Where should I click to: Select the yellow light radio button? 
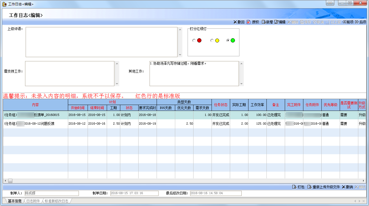[x=212, y=41]
